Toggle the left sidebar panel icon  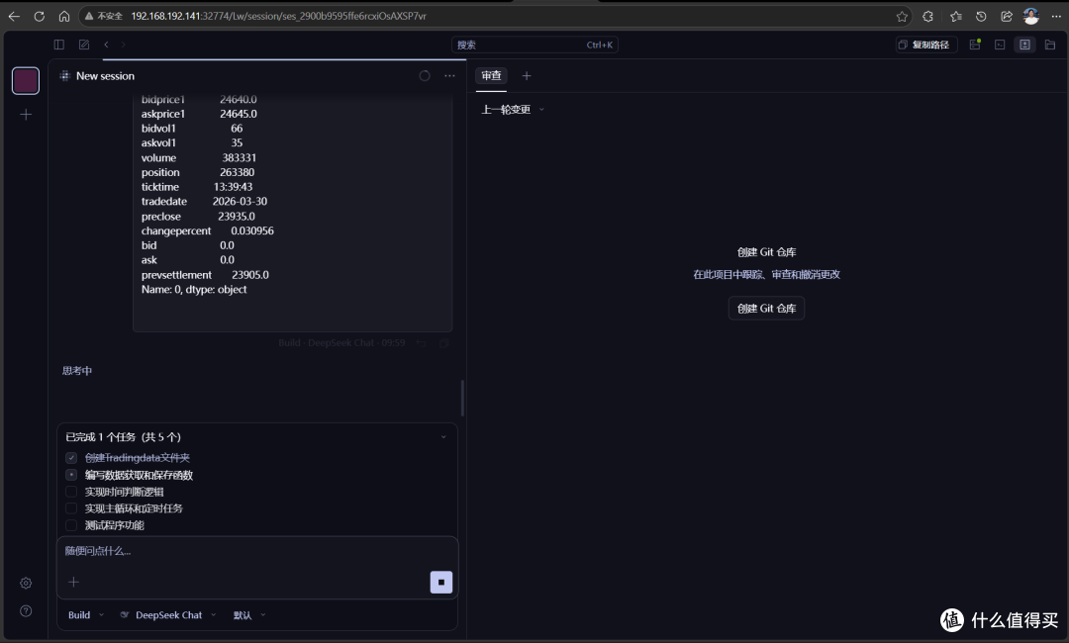pos(59,45)
